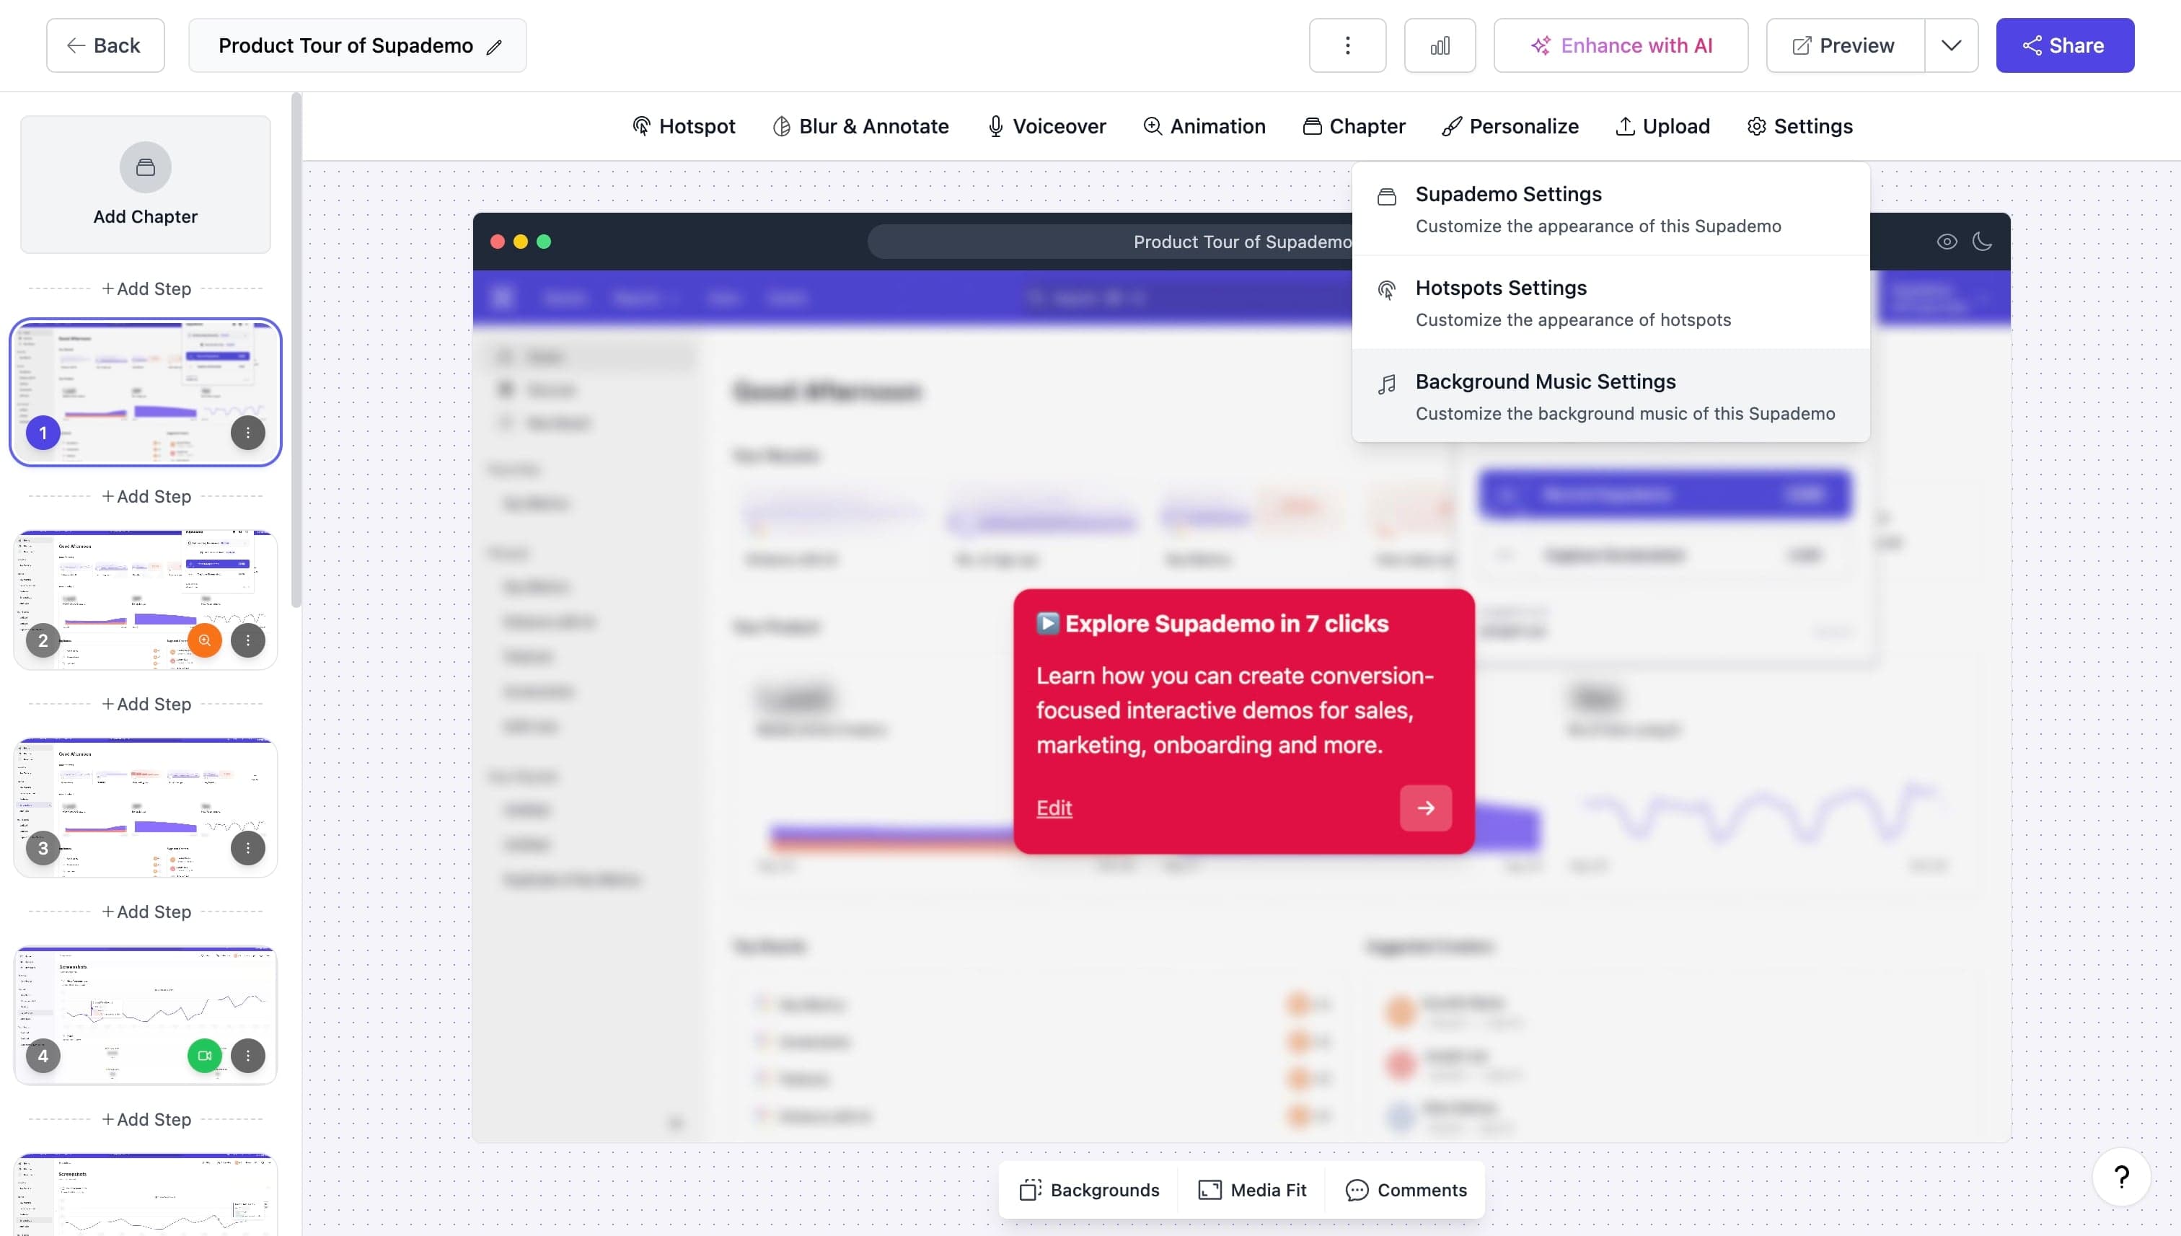The height and width of the screenshot is (1236, 2181).
Task: Open the three-dot more options menu in header
Action: click(1347, 45)
